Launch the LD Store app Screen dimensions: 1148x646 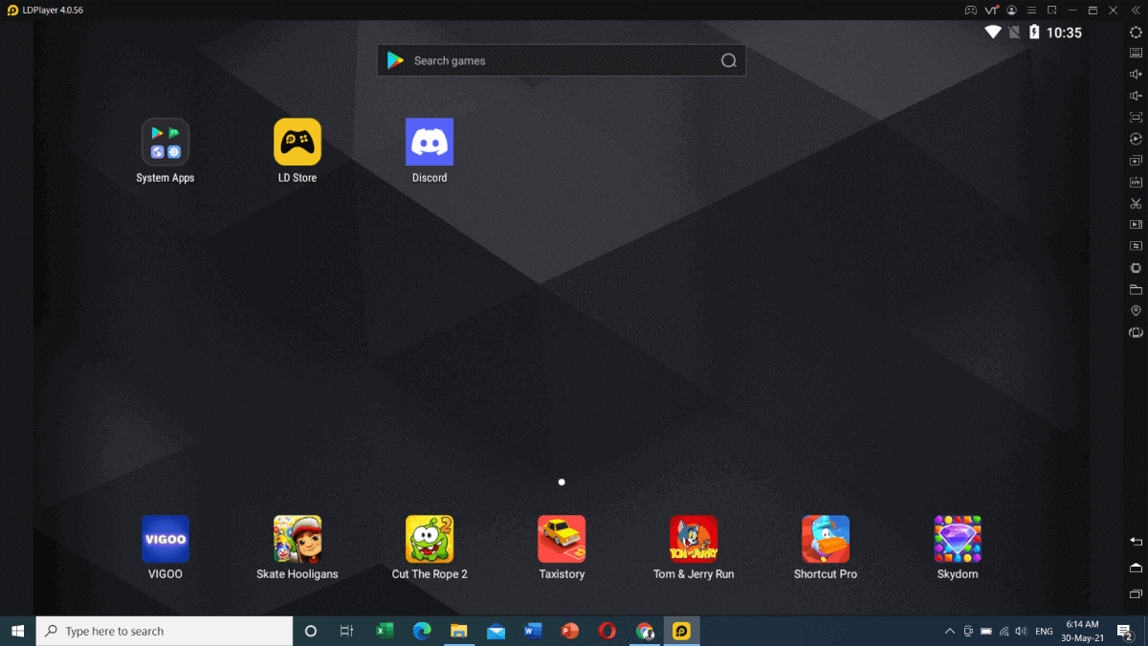coord(298,142)
